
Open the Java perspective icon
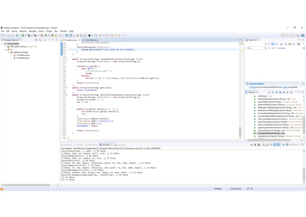[x=302, y=35]
